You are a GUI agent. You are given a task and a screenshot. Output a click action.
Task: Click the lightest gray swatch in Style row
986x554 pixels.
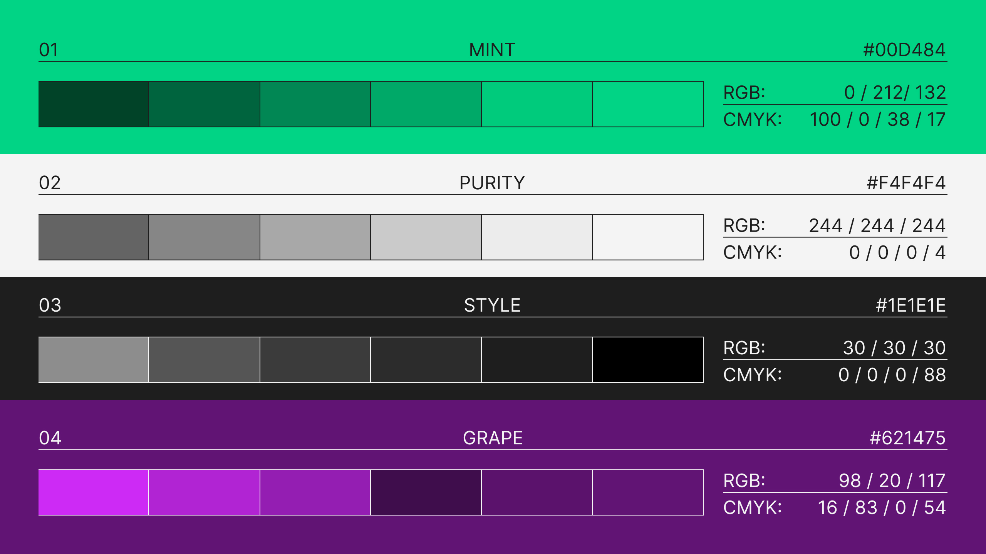pyautogui.click(x=94, y=360)
